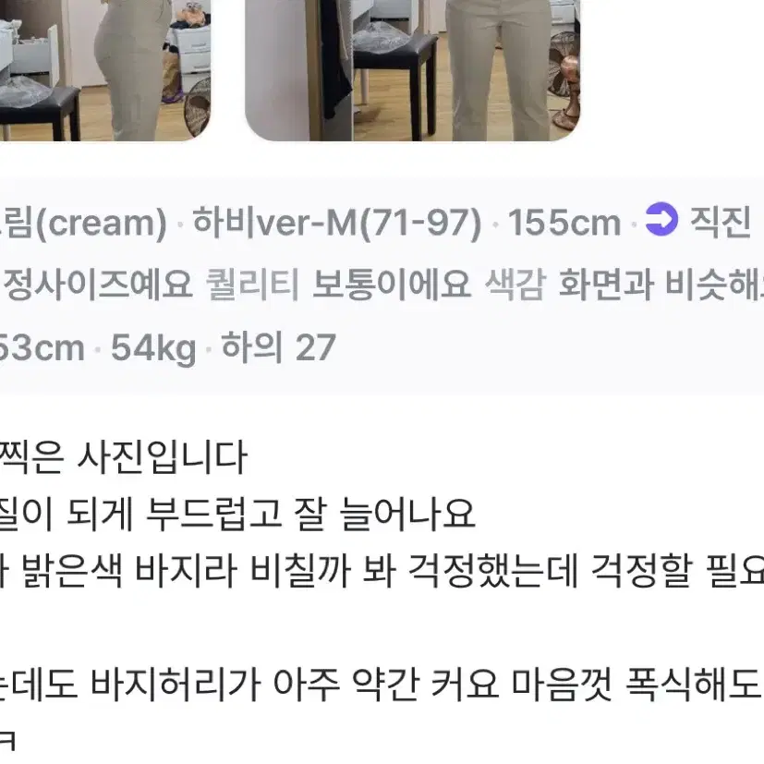764x764 pixels.
Task: Select the 정사이즈예요 size rating
Action: pos(97,284)
